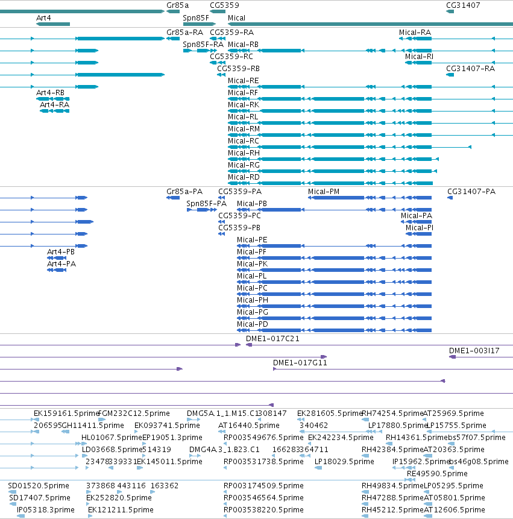Select the Mical-RI transcript label
513x519 pixels.
(419, 57)
